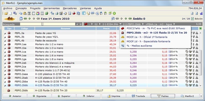Expand the arrow after «PBAA.1a · m3 · Agua

pos(174,24)
